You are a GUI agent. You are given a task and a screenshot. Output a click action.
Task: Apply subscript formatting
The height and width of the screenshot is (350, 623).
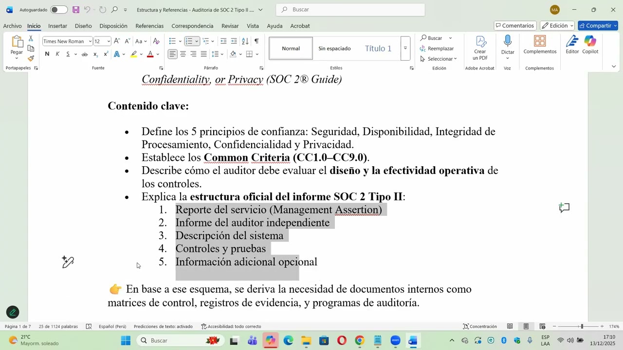tap(95, 54)
